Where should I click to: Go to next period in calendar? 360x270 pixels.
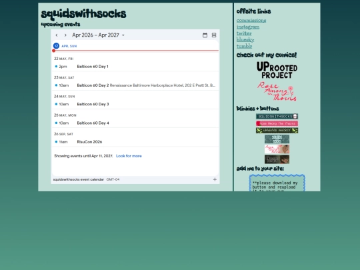(65, 35)
